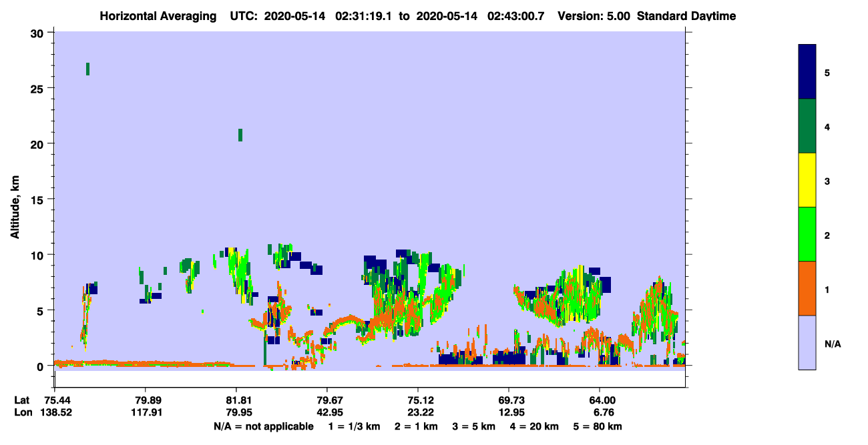Click the longitude value 138.52
868x445 pixels.
click(x=57, y=412)
